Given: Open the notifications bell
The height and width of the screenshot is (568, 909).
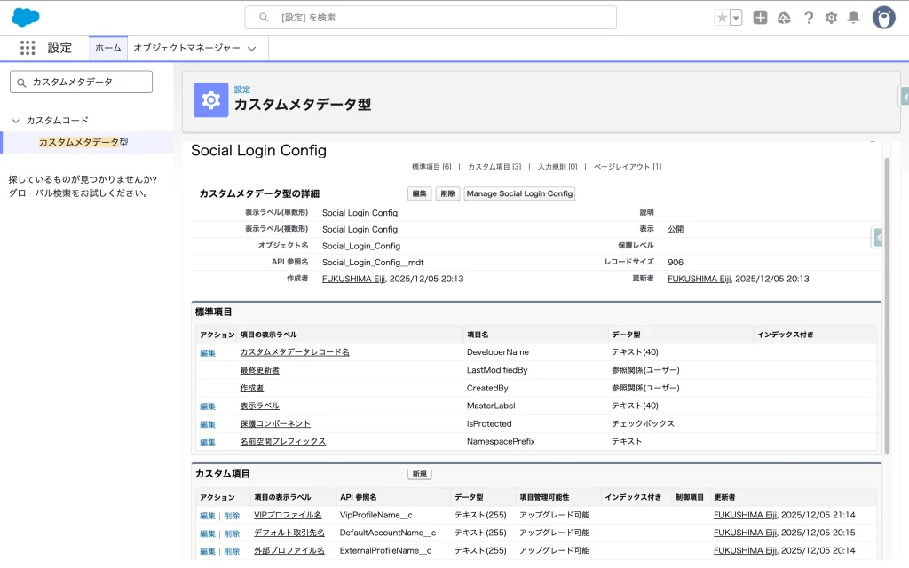Looking at the screenshot, I should (853, 18).
